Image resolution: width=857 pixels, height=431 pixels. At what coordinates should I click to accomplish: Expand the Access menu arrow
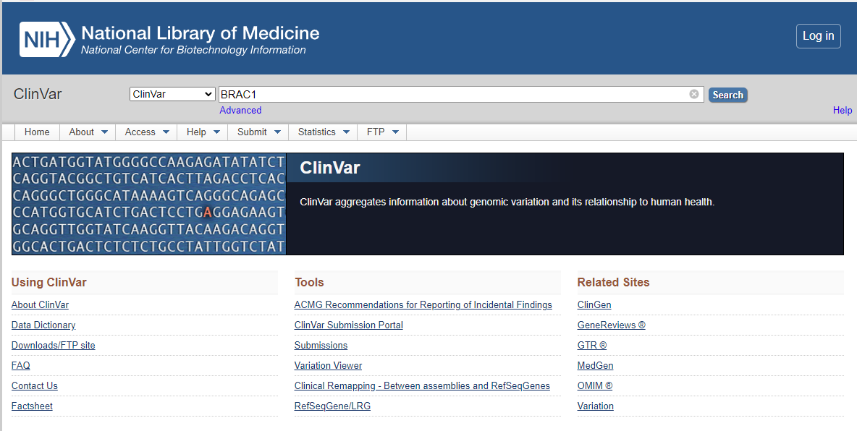pos(166,132)
